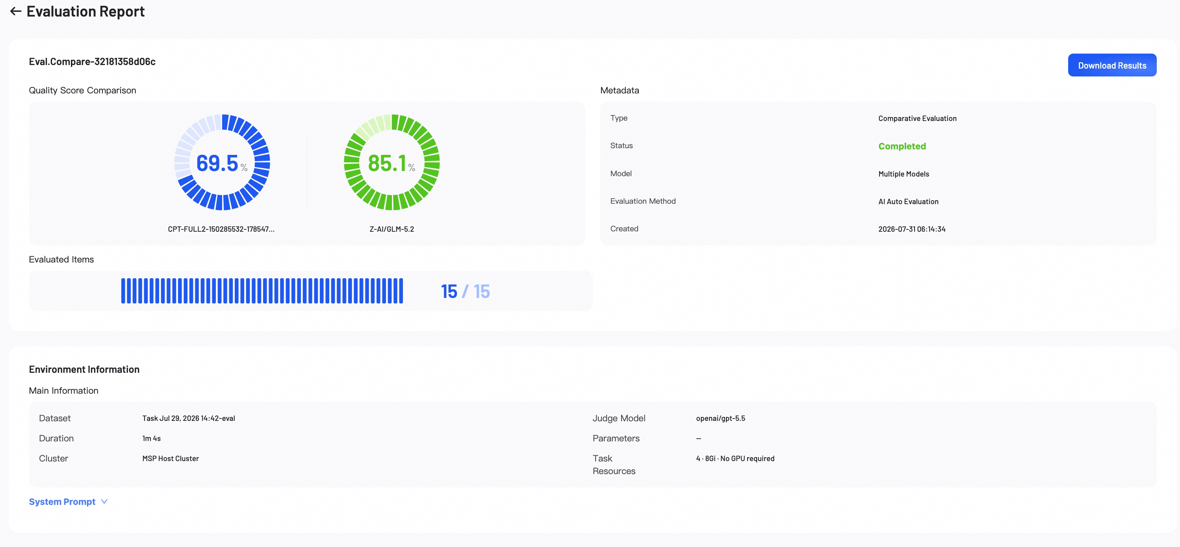Viewport: 1180px width, 547px height.
Task: Select the created timestamp 2026-07-31 06:14:34
Action: [911, 229]
